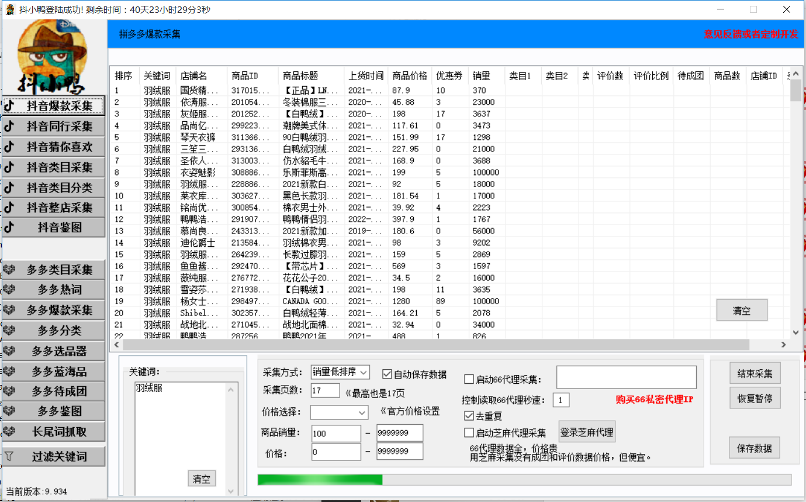Click the box icon beside 多多类目采集

(x=9, y=270)
